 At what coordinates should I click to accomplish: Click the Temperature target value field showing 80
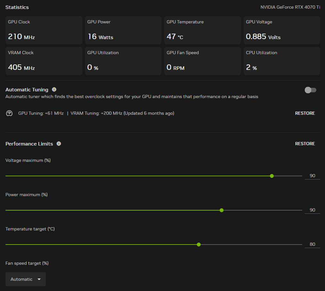click(x=312, y=244)
